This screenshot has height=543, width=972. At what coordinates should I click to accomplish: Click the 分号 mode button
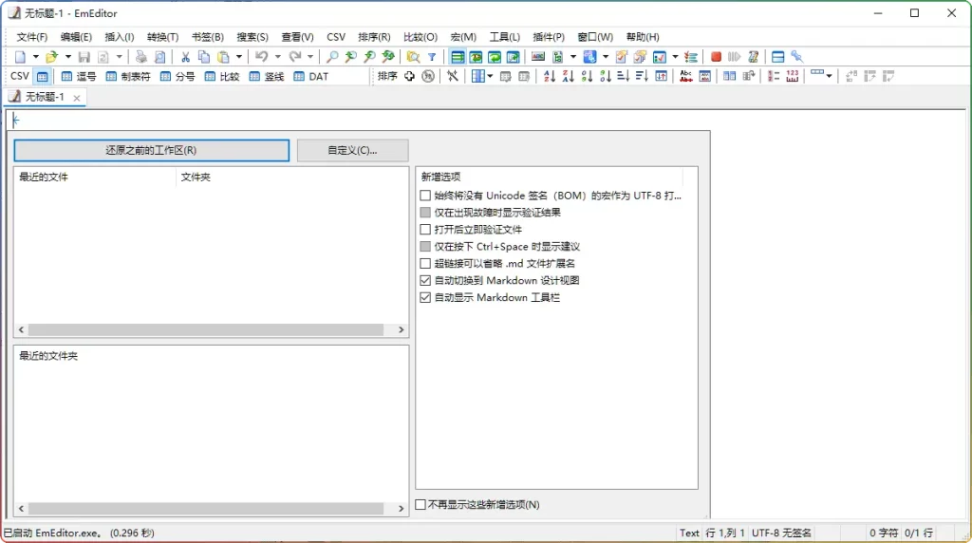tap(178, 77)
